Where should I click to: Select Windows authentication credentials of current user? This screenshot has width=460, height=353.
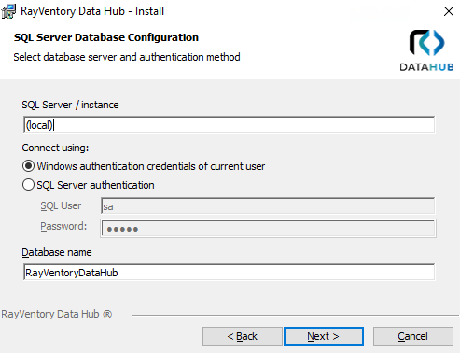pyautogui.click(x=144, y=166)
